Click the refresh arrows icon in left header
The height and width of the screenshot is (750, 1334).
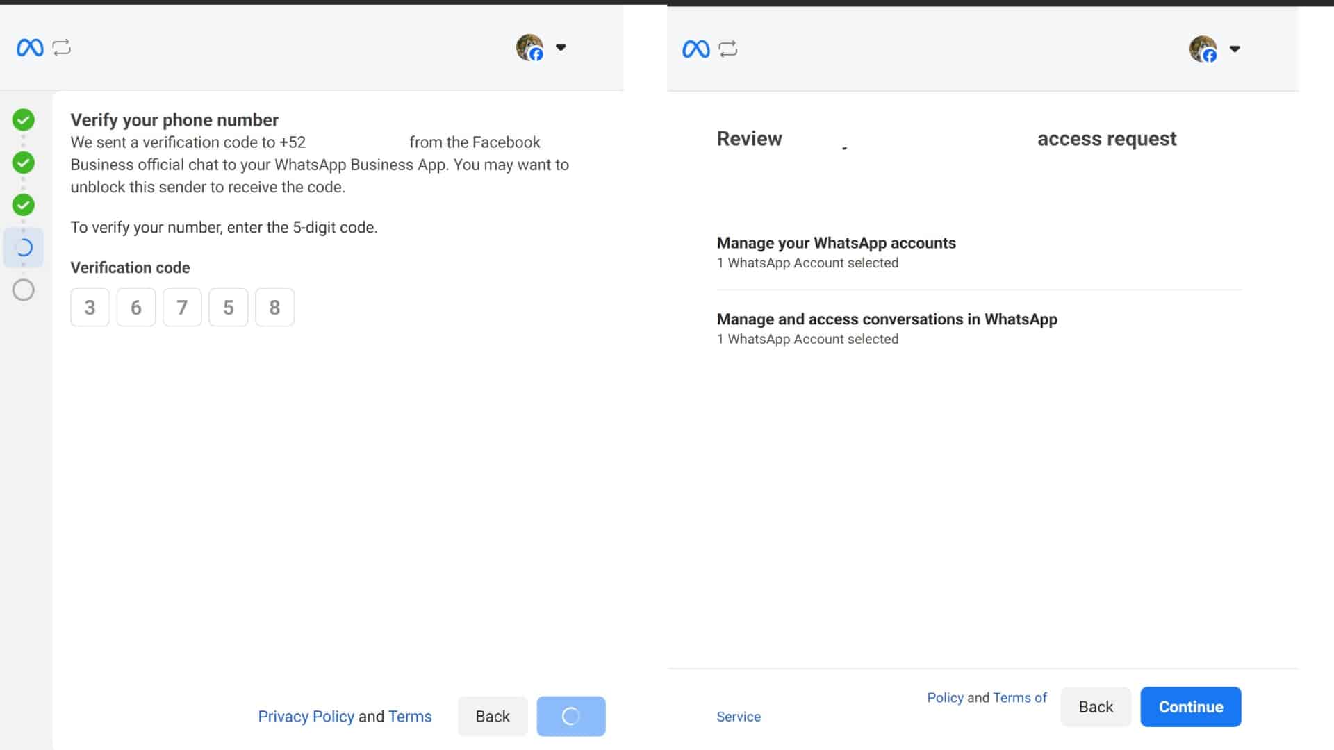click(62, 48)
